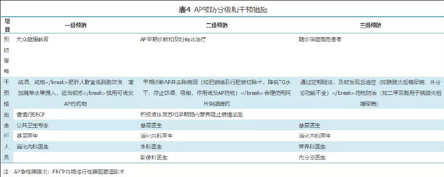Select the 一级预防 column header
444x177 pixels.
click(75, 26)
